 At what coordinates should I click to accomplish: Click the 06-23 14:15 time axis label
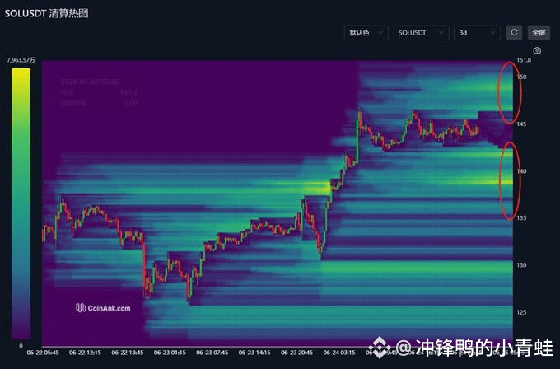point(254,353)
